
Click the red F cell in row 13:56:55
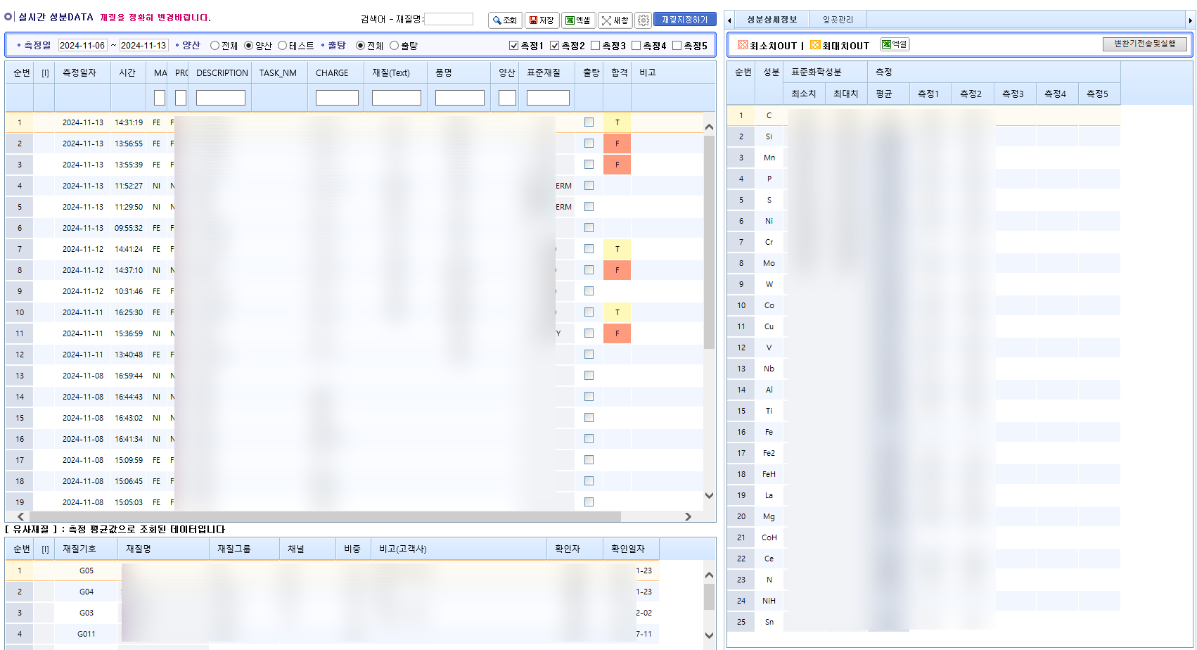pyautogui.click(x=617, y=144)
